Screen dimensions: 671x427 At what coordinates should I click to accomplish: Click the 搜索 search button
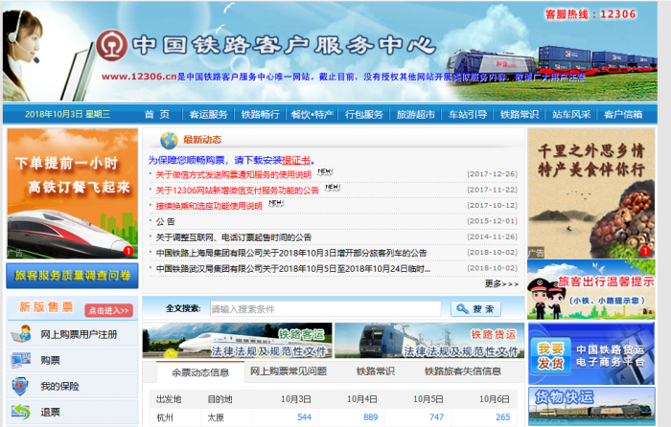475,308
